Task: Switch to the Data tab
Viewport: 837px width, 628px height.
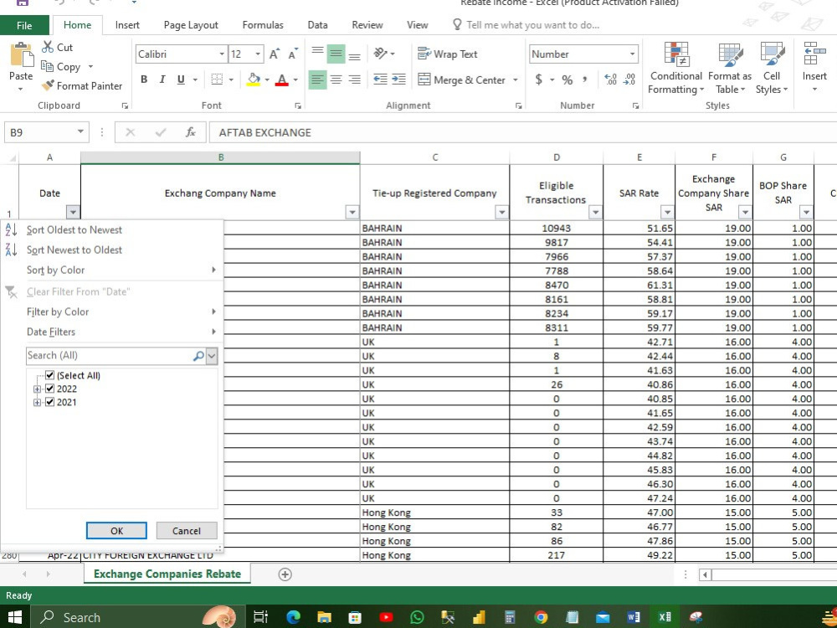Action: coord(317,25)
